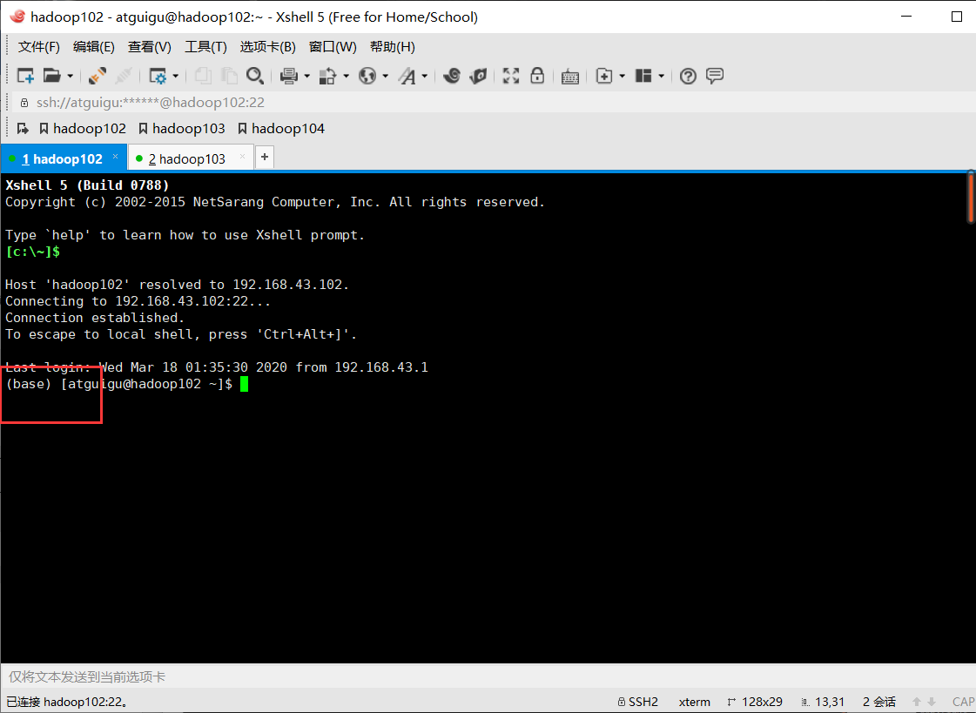Toggle full screen mode icon
Viewport: 976px width, 713px height.
tap(511, 76)
